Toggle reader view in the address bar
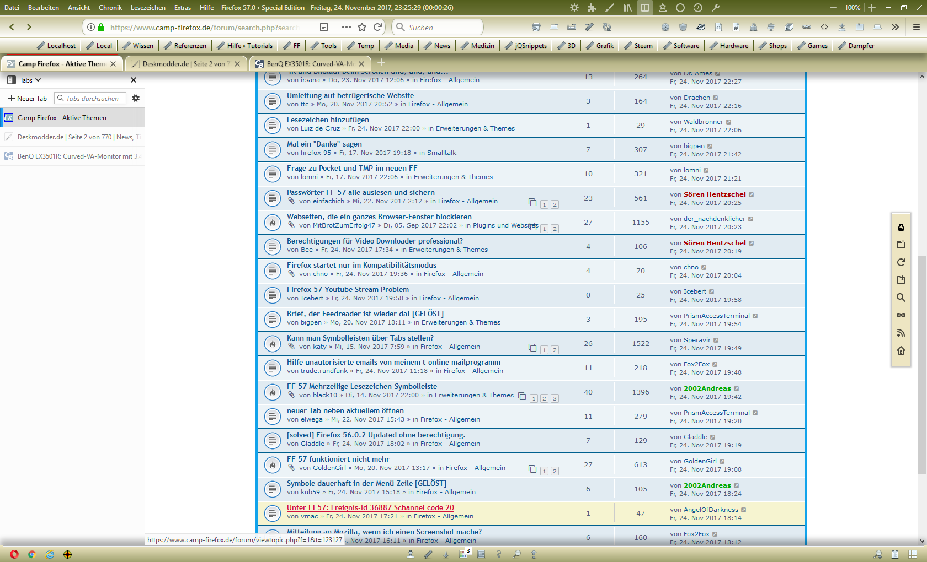Screen dimensions: 927x562 pyautogui.click(x=324, y=27)
